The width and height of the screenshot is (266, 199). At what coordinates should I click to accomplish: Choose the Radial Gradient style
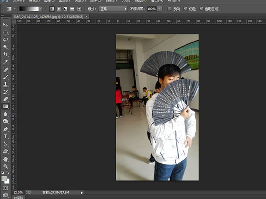(x=59, y=9)
